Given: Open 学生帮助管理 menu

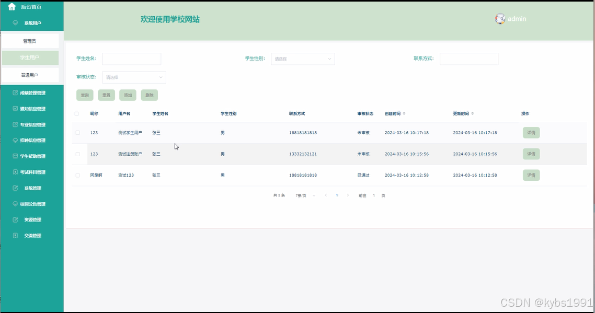Looking at the screenshot, I should tap(32, 156).
